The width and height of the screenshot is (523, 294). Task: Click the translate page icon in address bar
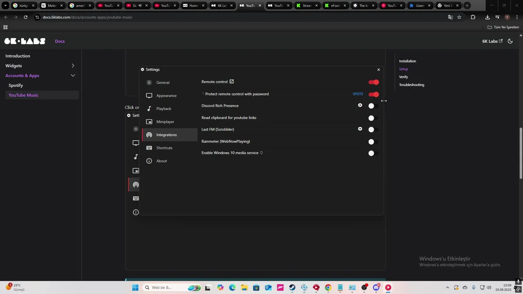pos(450,17)
